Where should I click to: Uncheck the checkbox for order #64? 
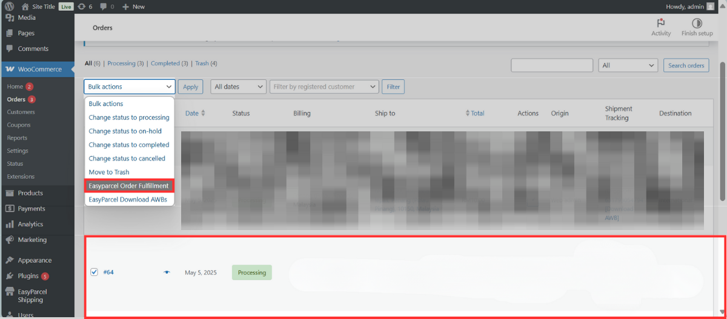coord(94,272)
